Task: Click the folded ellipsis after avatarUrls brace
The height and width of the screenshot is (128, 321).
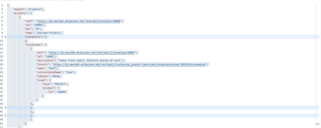Action: point(48,37)
